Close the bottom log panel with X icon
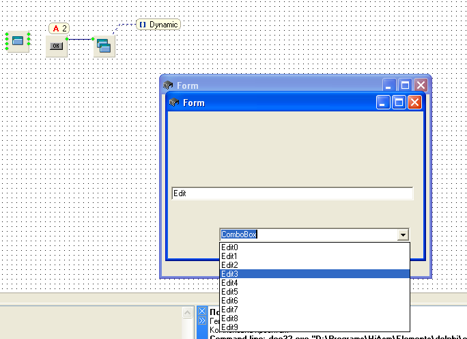The width and height of the screenshot is (467, 339). (201, 311)
